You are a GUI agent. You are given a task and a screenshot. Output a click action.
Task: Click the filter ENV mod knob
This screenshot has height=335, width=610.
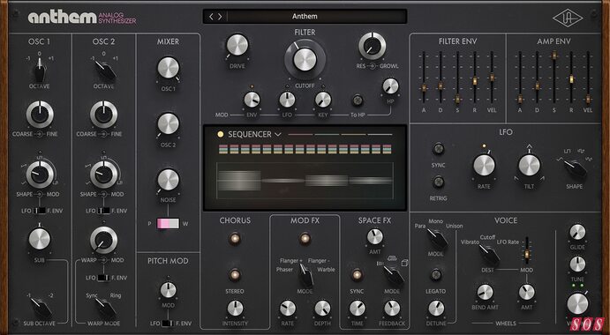(x=252, y=100)
